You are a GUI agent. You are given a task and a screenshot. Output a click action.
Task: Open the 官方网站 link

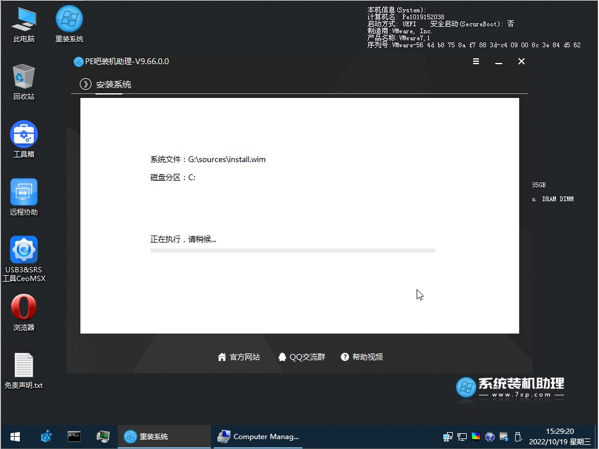(x=239, y=357)
